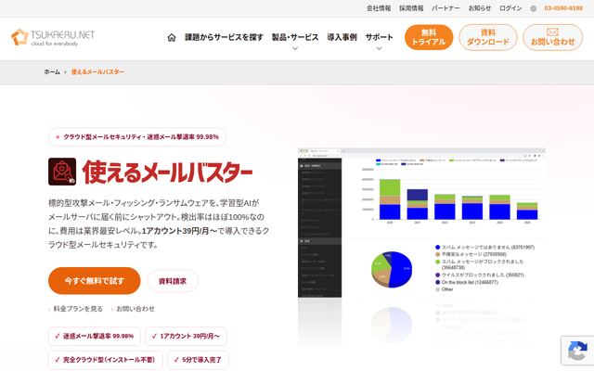Screen dimensions: 594x371
Task: Open お知らせ link
Action: pos(480,8)
